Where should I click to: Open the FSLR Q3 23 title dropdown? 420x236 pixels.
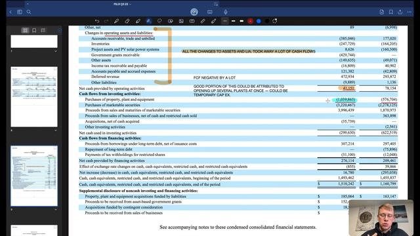tap(122, 4)
